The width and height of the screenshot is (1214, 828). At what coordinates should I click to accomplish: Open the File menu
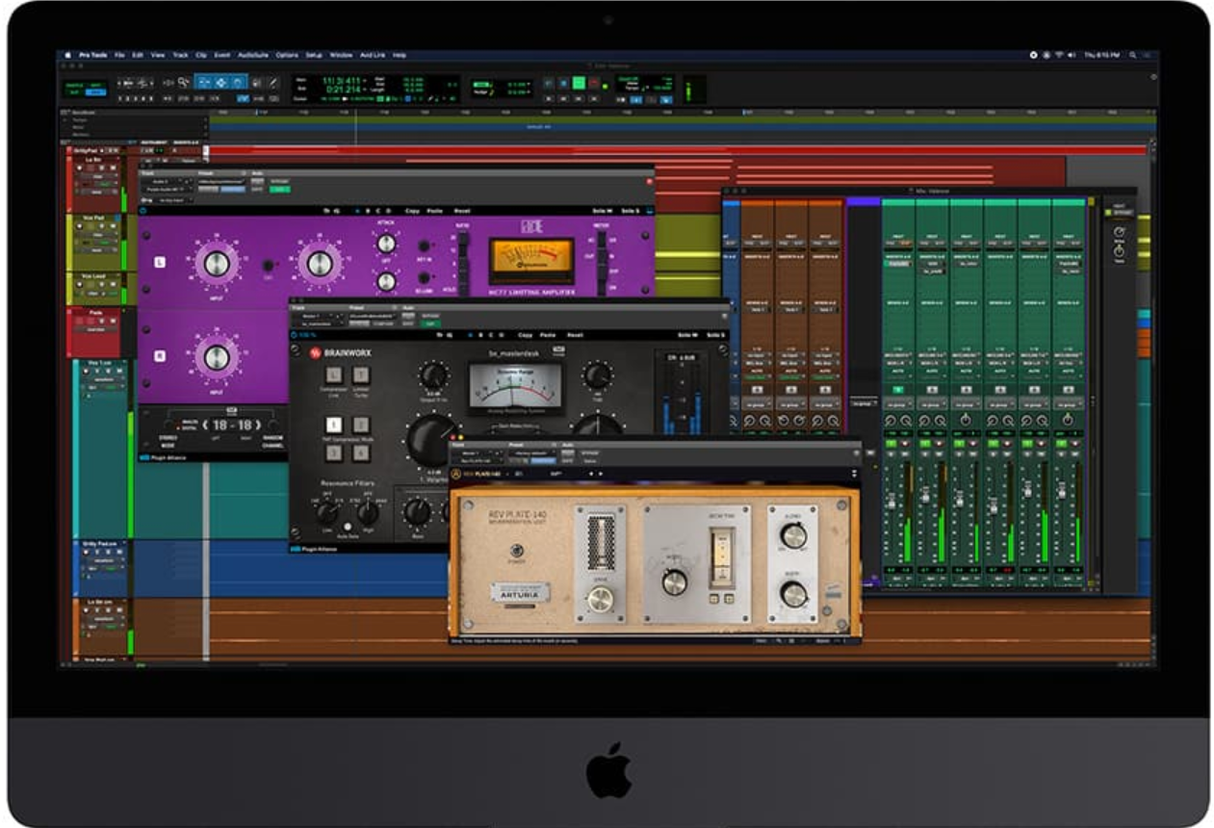[x=117, y=55]
